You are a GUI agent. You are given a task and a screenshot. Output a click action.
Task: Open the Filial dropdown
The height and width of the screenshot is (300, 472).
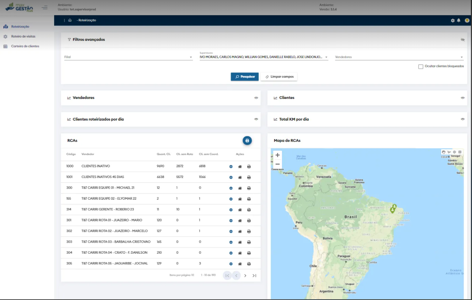click(129, 57)
